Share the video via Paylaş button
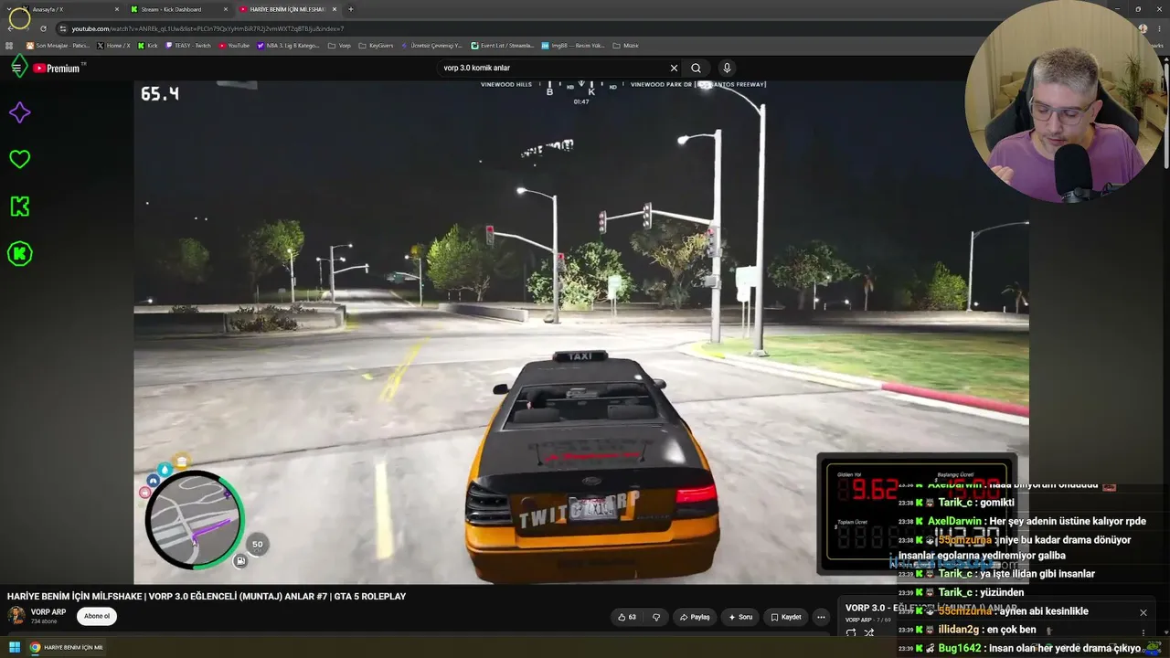The height and width of the screenshot is (658, 1170). (695, 617)
